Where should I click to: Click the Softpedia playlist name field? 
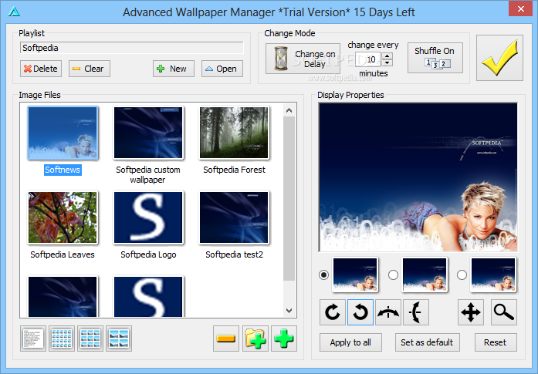[131, 48]
